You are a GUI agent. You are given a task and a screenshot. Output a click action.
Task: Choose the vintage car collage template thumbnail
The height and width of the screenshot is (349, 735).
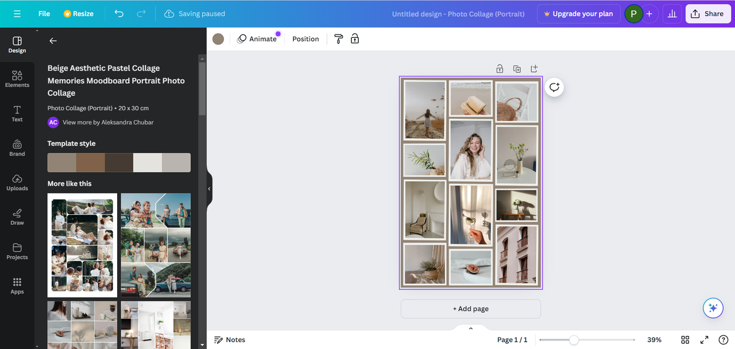coord(156,245)
